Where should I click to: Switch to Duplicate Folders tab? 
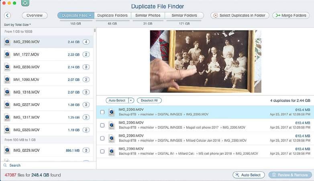click(112, 15)
